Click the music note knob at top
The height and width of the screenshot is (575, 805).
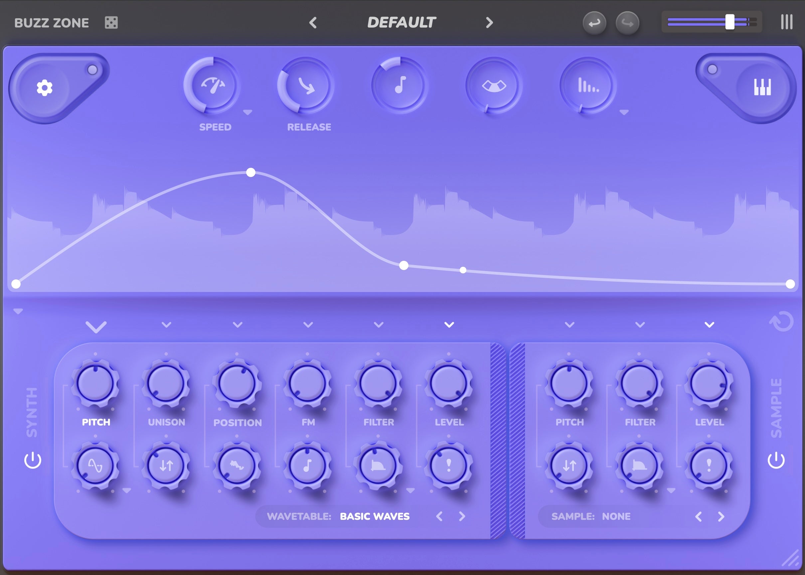point(400,85)
